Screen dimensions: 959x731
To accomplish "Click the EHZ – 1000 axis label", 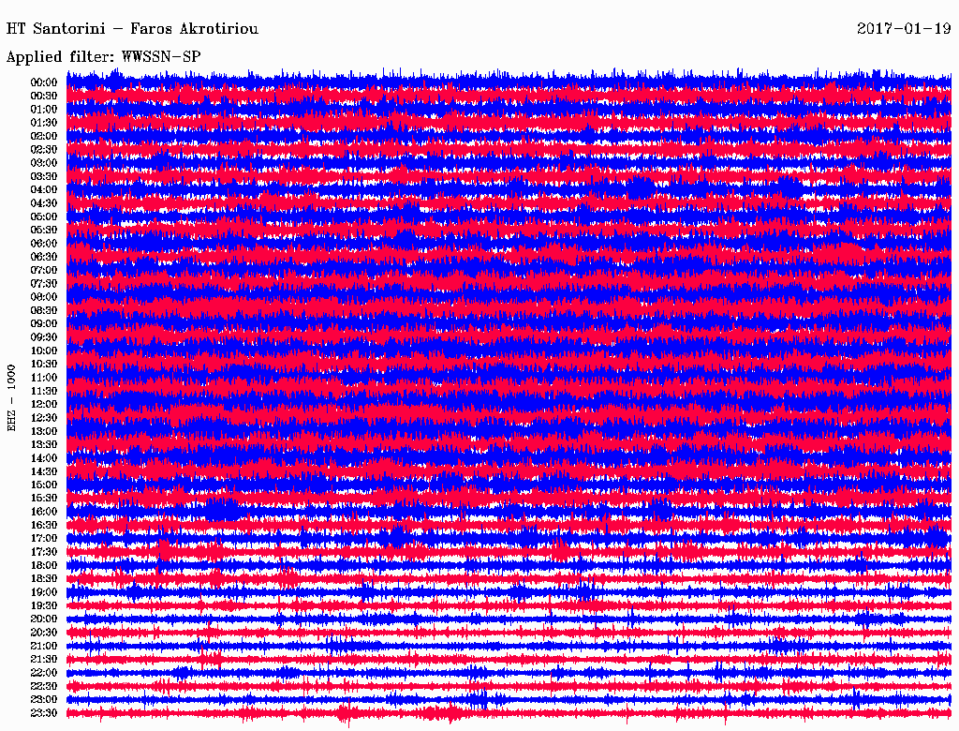I will [11, 398].
